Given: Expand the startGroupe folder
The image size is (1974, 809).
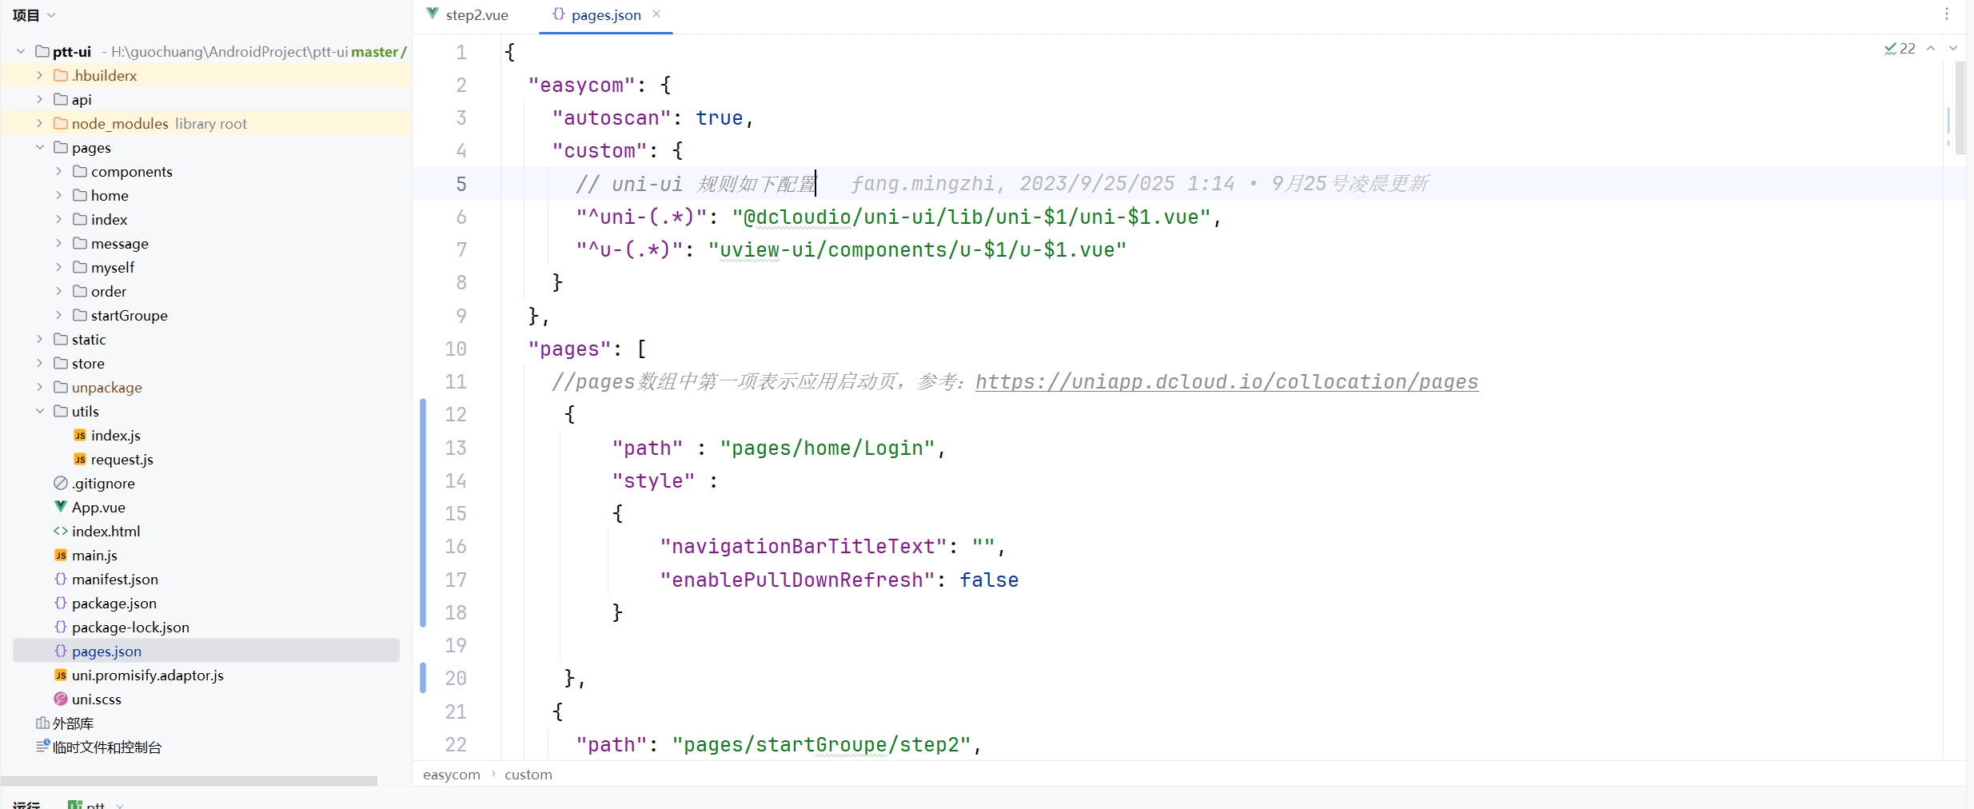Looking at the screenshot, I should click(x=58, y=315).
